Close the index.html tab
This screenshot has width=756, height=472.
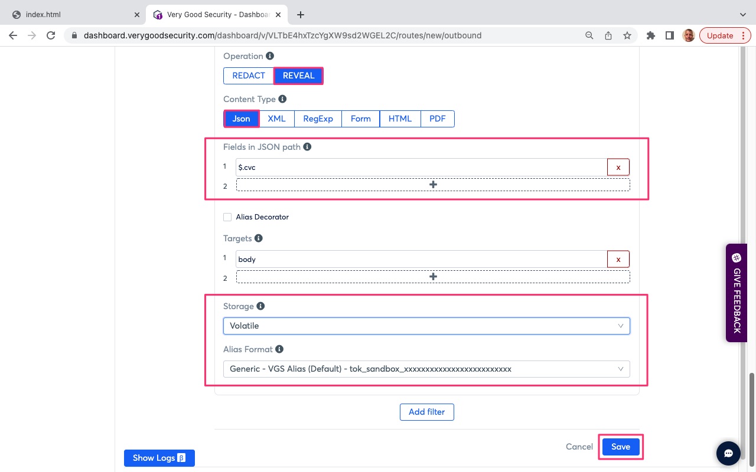coord(137,15)
